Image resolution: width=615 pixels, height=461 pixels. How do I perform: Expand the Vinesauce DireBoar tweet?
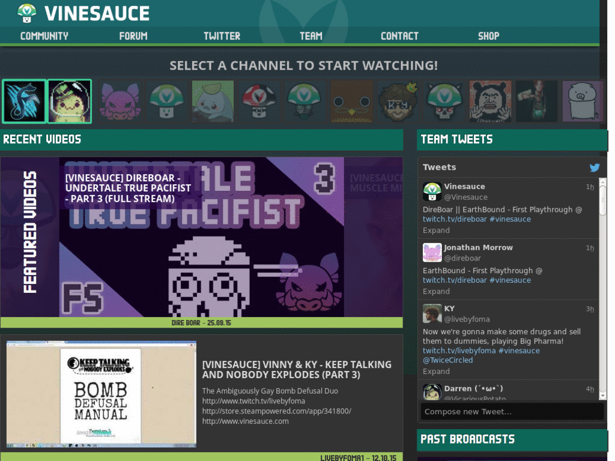[436, 230]
